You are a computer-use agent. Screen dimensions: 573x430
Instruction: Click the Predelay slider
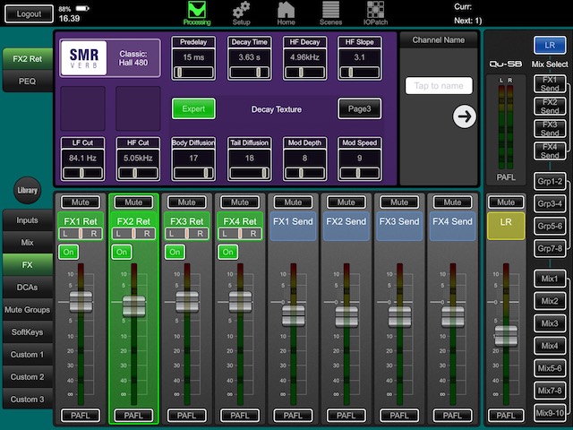click(x=193, y=73)
